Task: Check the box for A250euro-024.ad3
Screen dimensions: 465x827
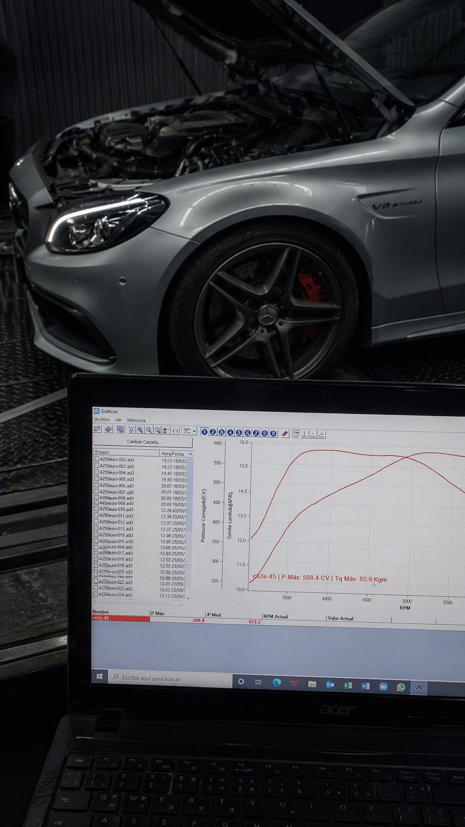Action: point(96,595)
